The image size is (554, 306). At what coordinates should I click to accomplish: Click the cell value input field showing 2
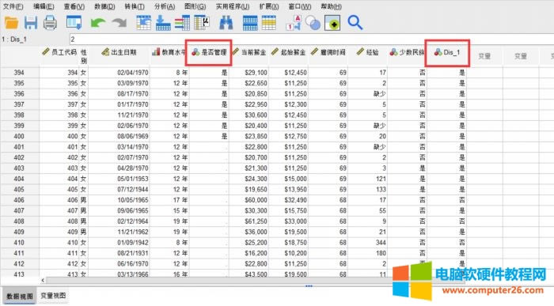point(311,40)
